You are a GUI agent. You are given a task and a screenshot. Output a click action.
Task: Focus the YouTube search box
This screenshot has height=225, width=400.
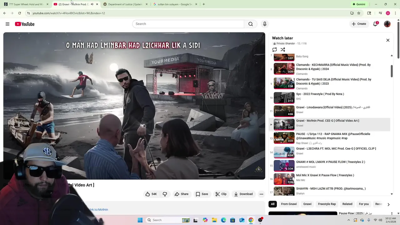pos(188,24)
